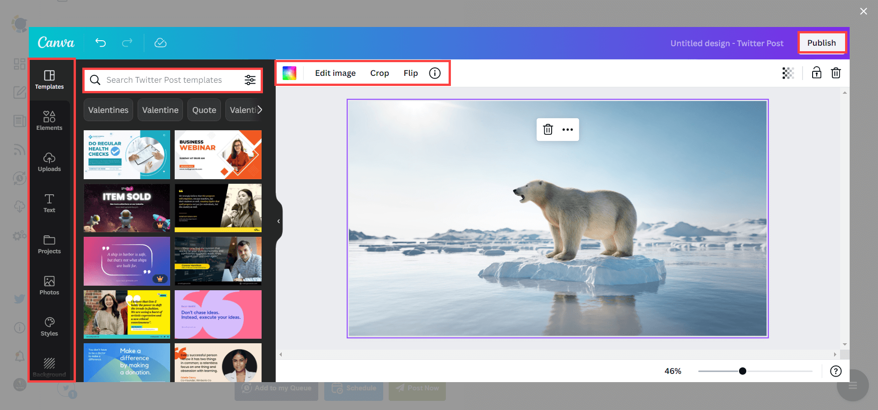Viewport: 878px width, 410px height.
Task: Open the floating three-dots more menu
Action: coord(567,129)
